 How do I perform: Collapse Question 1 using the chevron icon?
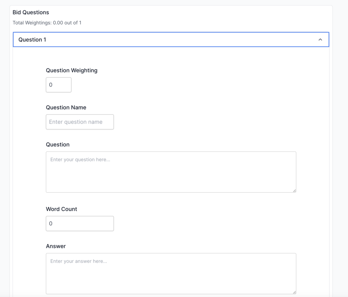(320, 40)
